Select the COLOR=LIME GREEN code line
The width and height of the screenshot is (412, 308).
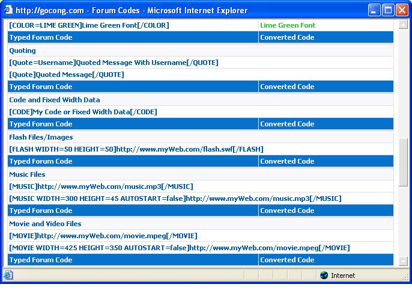pyautogui.click(x=89, y=25)
